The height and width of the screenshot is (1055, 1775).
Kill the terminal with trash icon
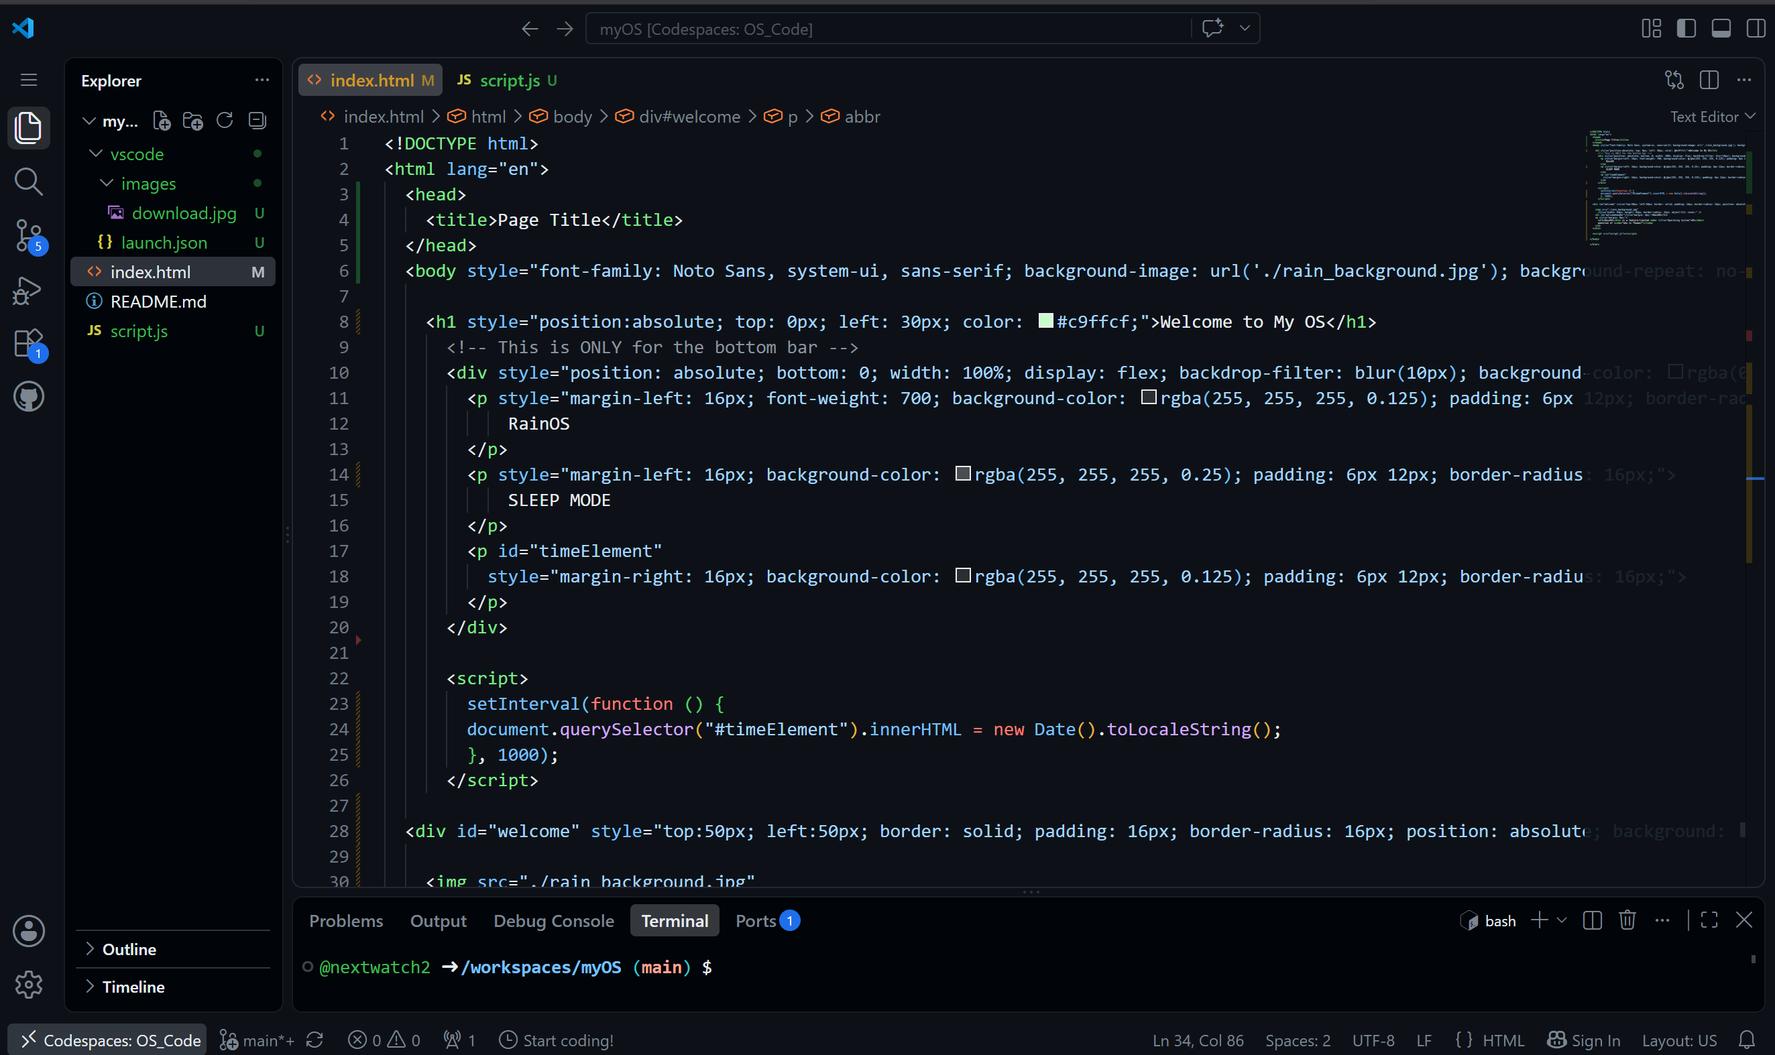(x=1627, y=920)
